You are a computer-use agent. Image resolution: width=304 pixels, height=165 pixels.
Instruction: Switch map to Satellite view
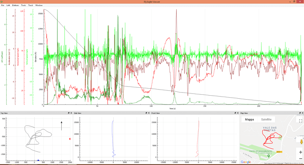(266, 119)
